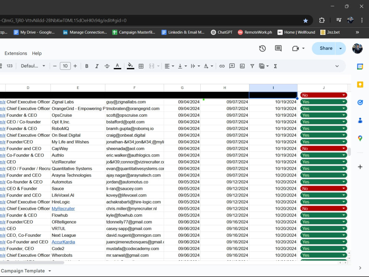Insert a comment from toolbar
The height and width of the screenshot is (277, 369).
(232, 66)
